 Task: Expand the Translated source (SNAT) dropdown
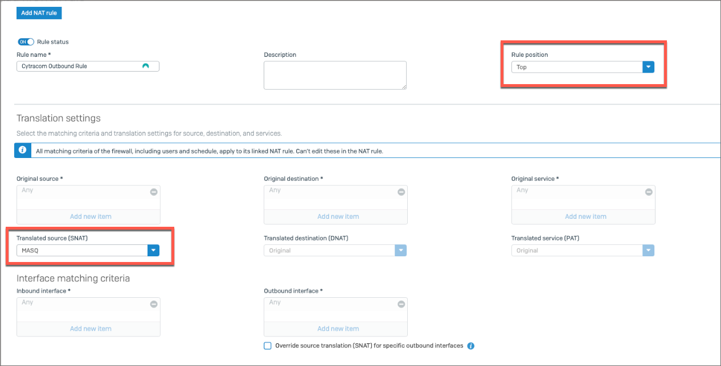point(153,251)
